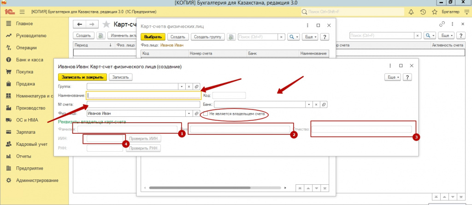Open help in Карт-счета физических лиц window

324,37
